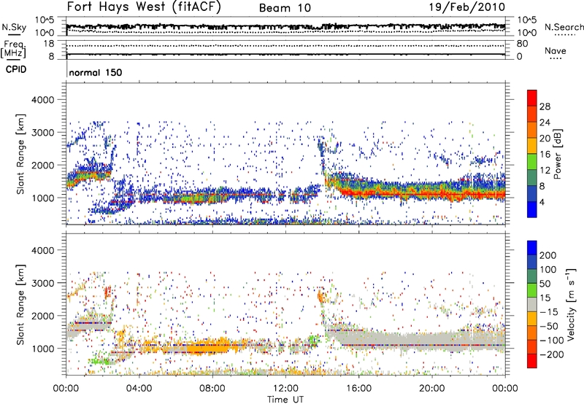Click the "16" power color bar label
Viewport: 584px width, 404px height.
click(x=545, y=155)
